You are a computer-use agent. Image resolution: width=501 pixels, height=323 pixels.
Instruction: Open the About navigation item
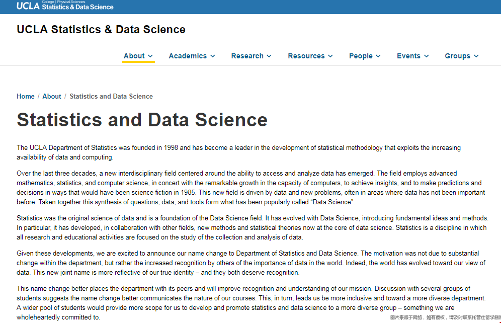(x=134, y=56)
